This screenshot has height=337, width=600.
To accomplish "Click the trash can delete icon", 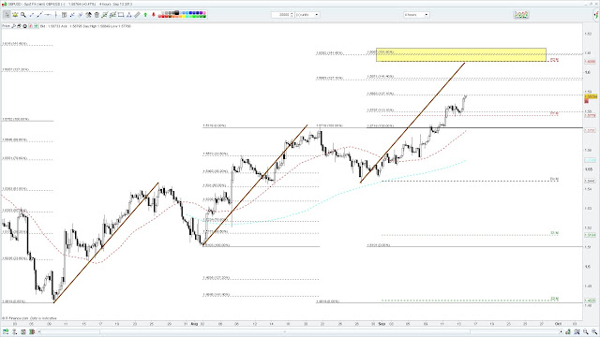I will (97, 15).
